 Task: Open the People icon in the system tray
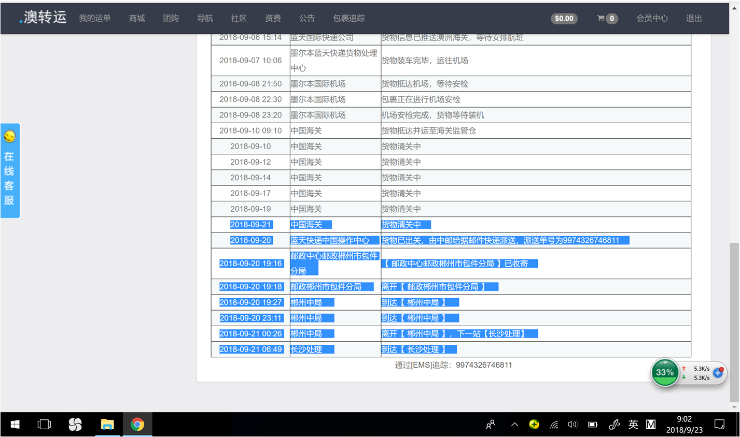pos(491,425)
